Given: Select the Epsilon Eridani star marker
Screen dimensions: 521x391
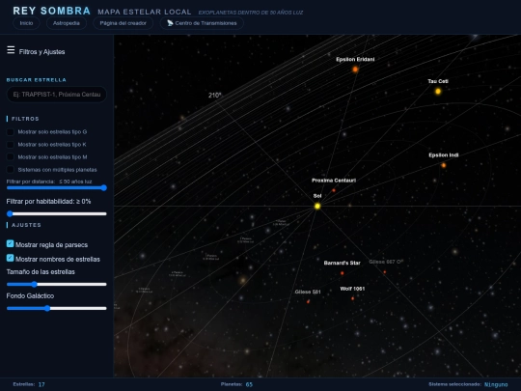Looking at the screenshot, I should (355, 70).
